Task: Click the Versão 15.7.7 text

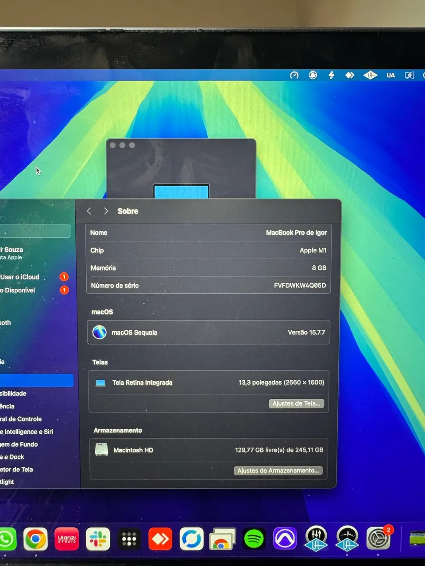Action: (306, 333)
